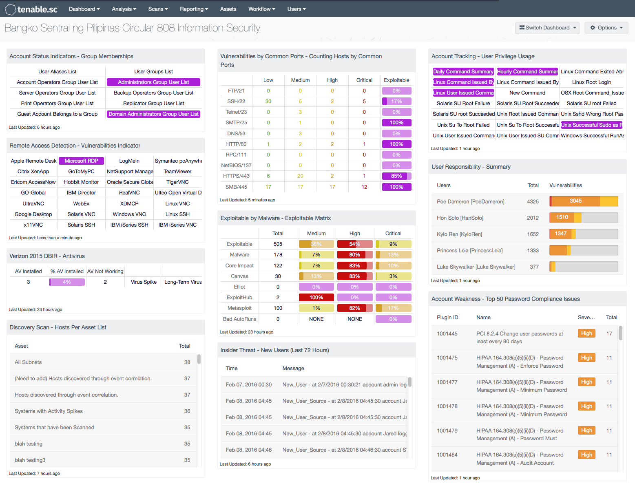Open the Reporting menu

[194, 9]
